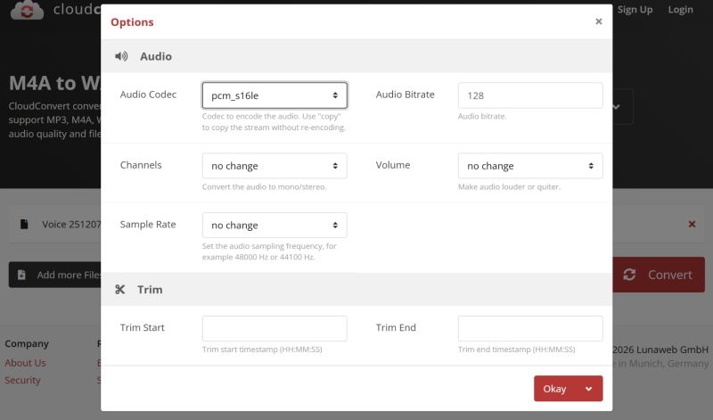Click the format chevron behind the dialog
Screen dimensions: 713x420
tap(616, 107)
